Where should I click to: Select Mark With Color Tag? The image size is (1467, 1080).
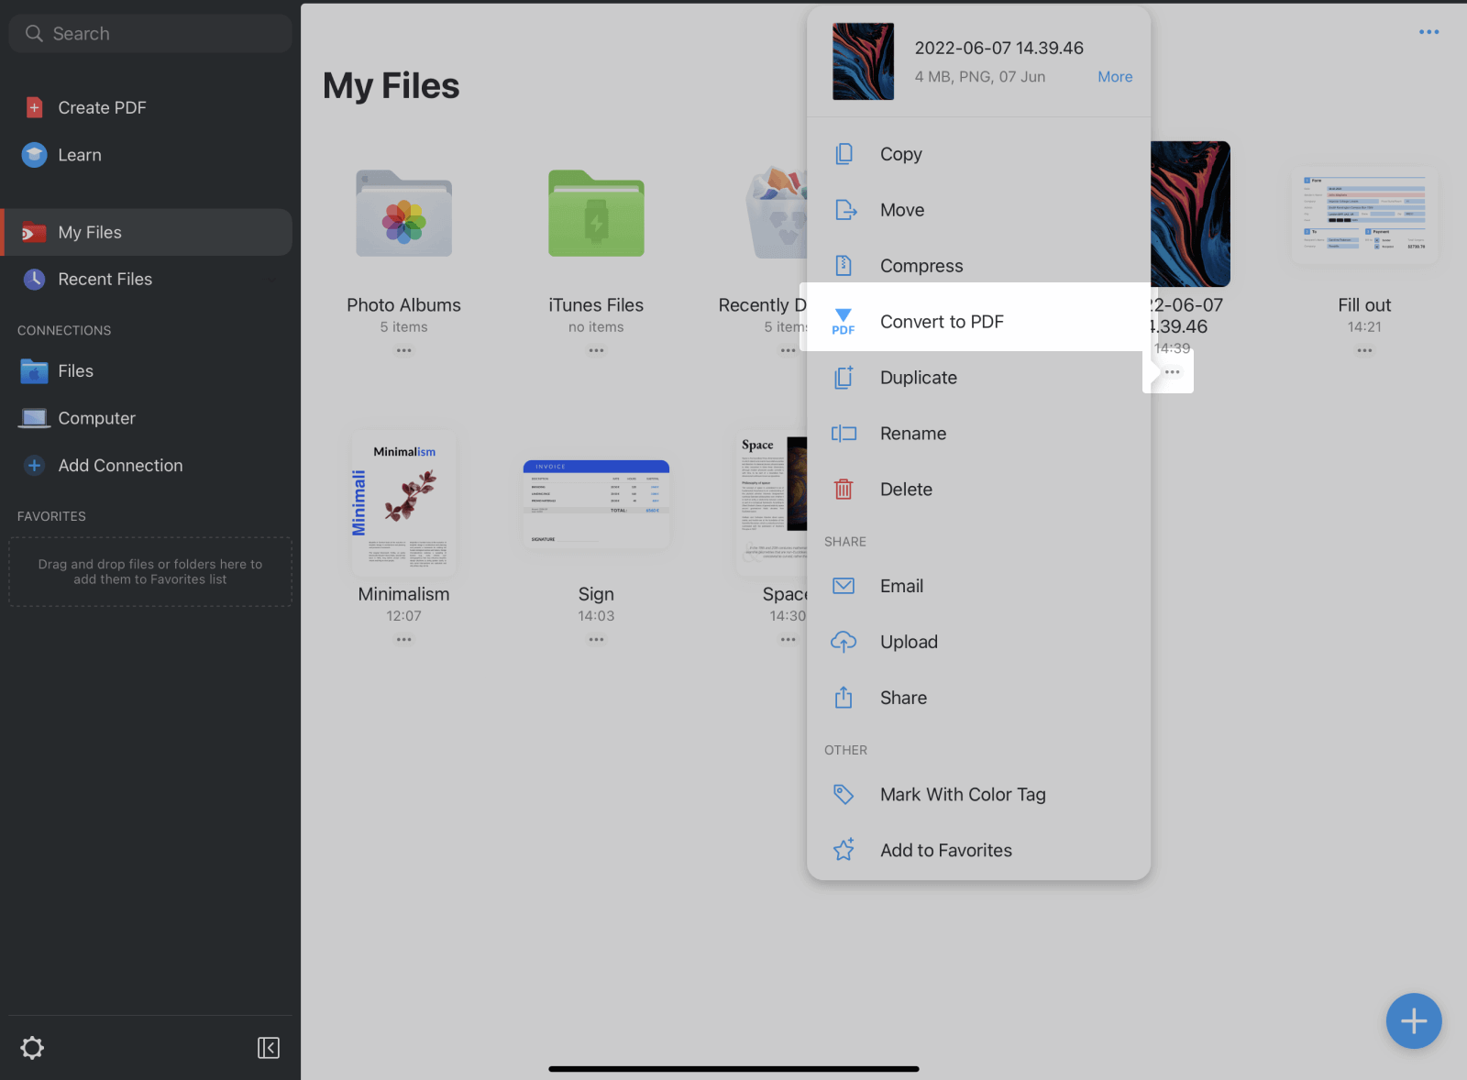[978, 794]
